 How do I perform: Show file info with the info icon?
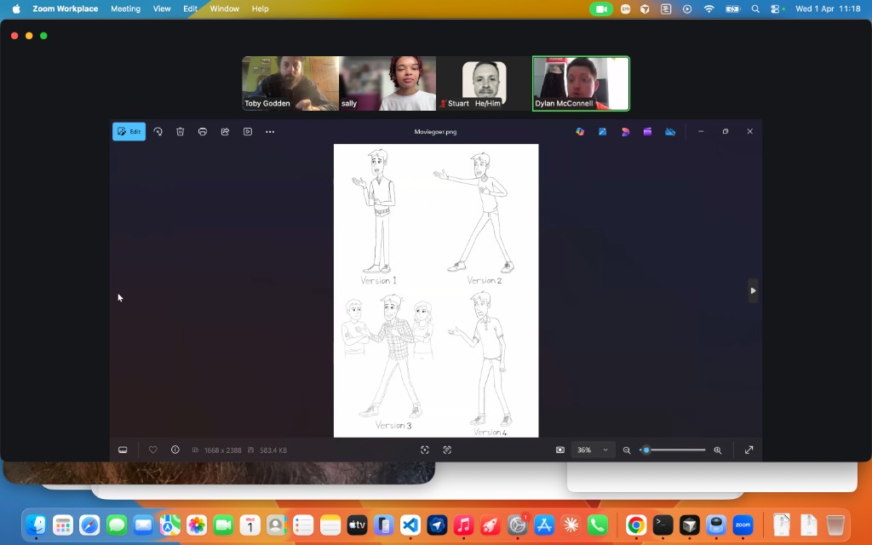click(x=175, y=450)
